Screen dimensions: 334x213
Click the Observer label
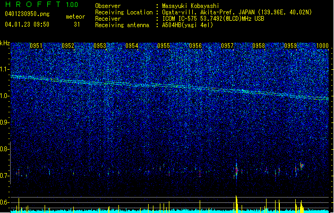coord(108,6)
